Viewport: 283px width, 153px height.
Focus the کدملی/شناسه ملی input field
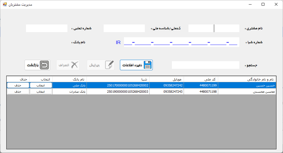click(124, 28)
